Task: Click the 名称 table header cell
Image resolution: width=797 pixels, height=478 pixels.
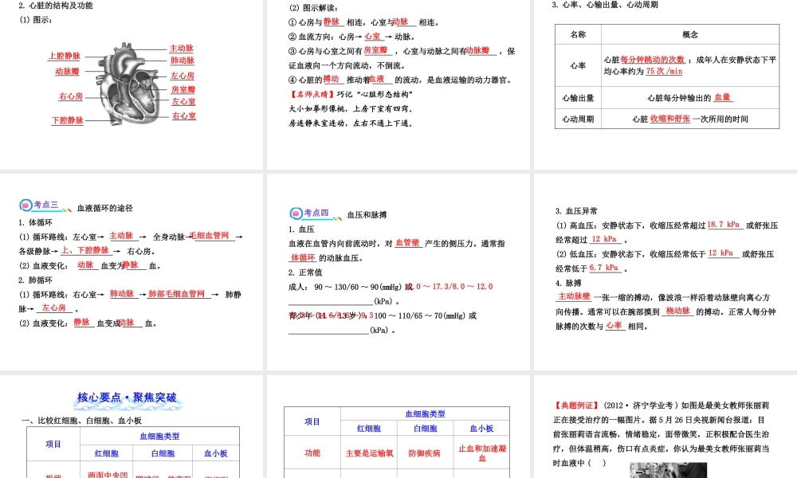Action: 578,34
